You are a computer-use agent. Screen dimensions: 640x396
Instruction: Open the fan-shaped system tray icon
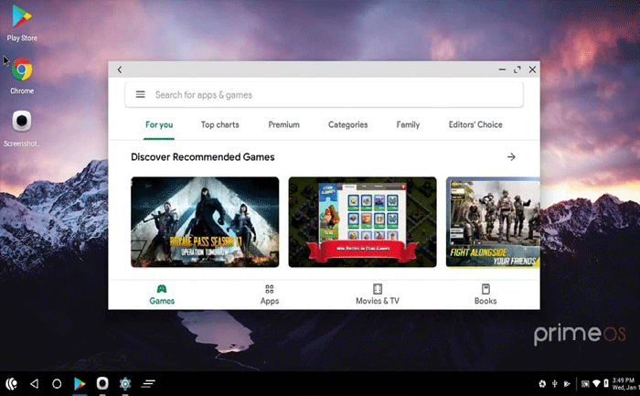click(x=542, y=384)
